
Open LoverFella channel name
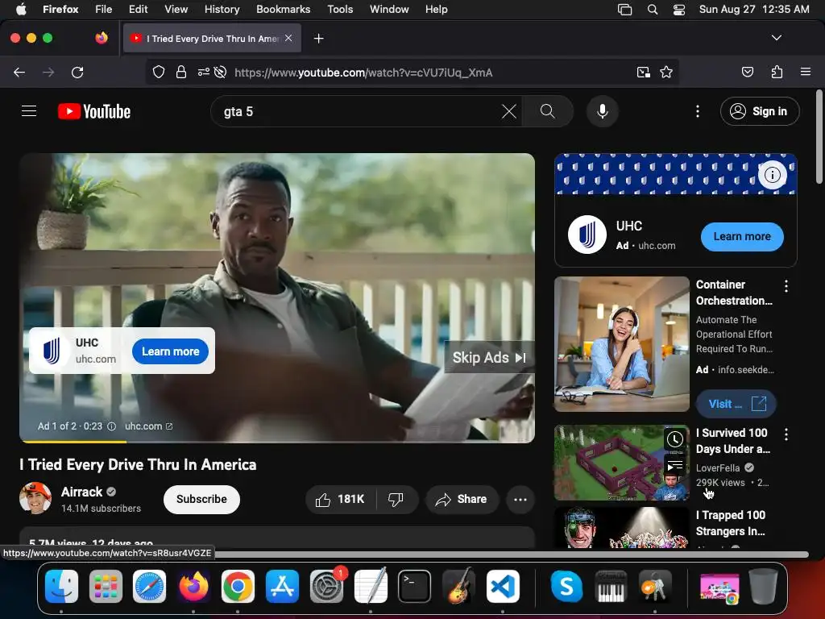(x=718, y=468)
